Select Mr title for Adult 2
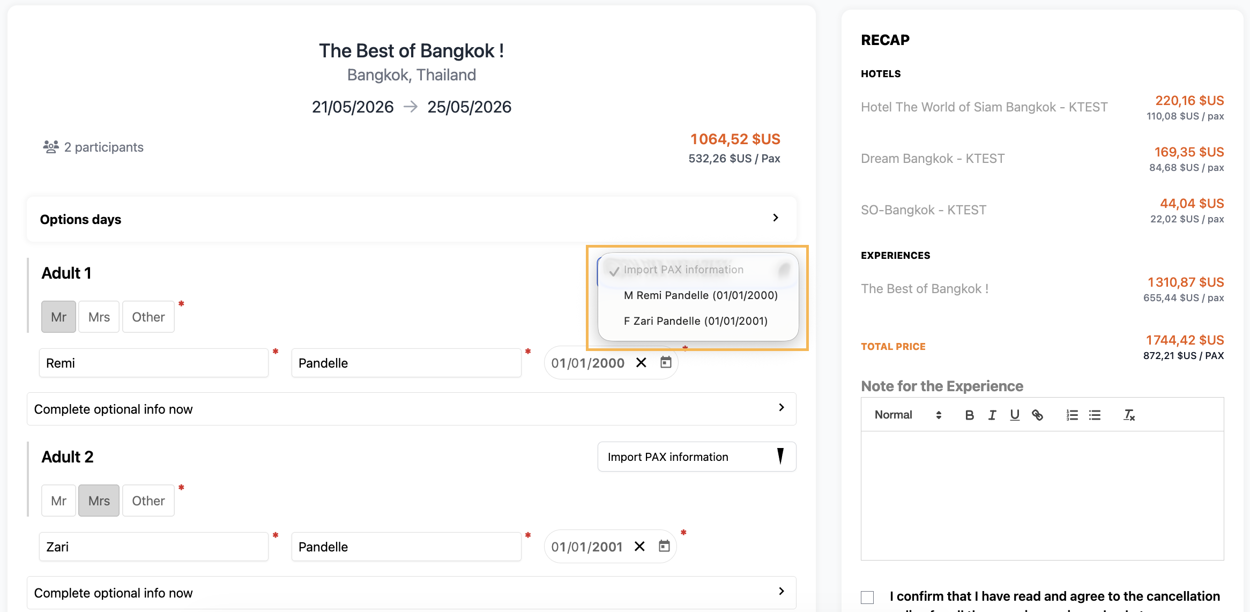The height and width of the screenshot is (612, 1250). pos(58,501)
